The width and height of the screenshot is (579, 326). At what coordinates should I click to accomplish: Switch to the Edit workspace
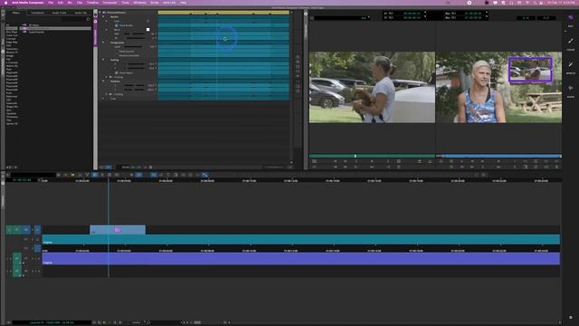click(571, 20)
